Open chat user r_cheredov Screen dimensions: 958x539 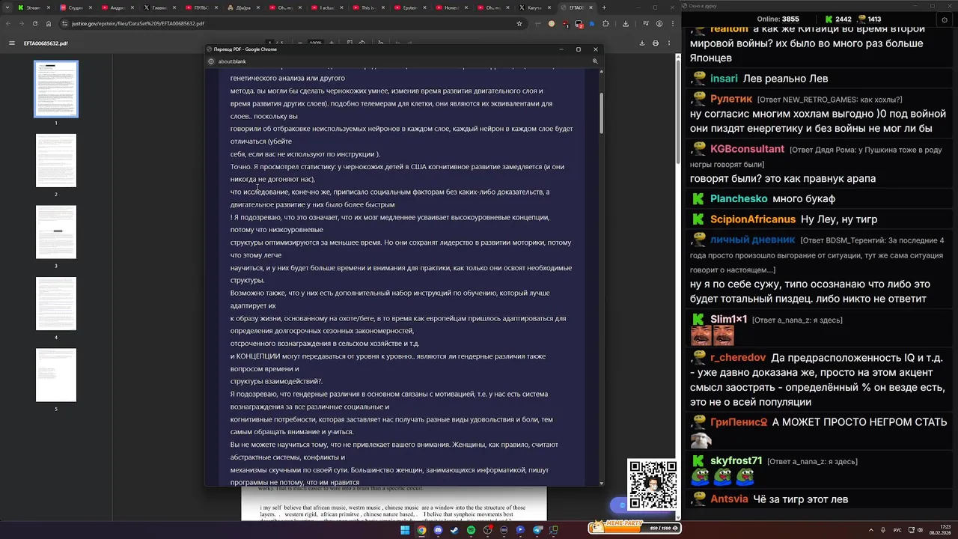(738, 358)
